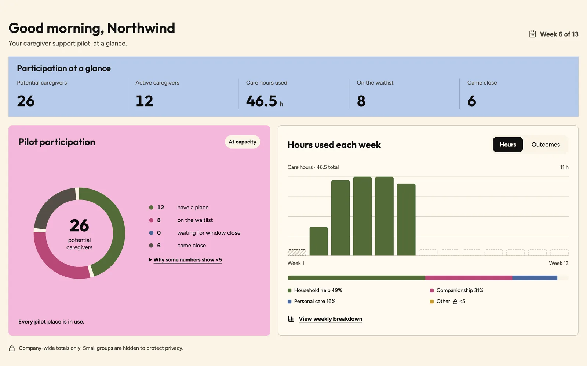Open View weekly breakdown link

pyautogui.click(x=330, y=319)
